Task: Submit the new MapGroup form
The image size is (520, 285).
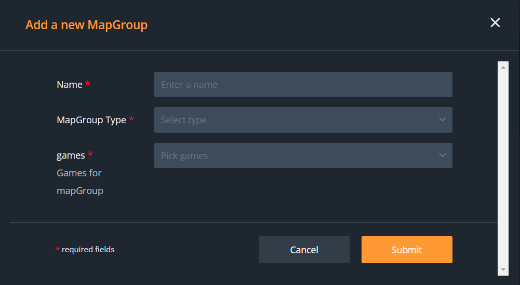Action: (407, 250)
